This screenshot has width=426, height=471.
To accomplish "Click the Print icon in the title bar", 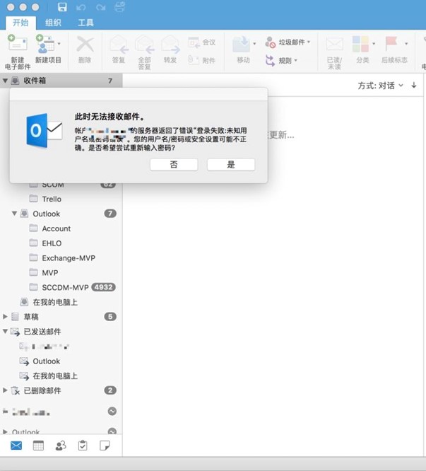I will [x=119, y=7].
